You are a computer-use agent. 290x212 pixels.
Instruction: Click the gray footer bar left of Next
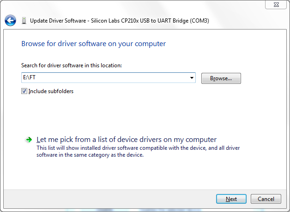(x=109, y=199)
